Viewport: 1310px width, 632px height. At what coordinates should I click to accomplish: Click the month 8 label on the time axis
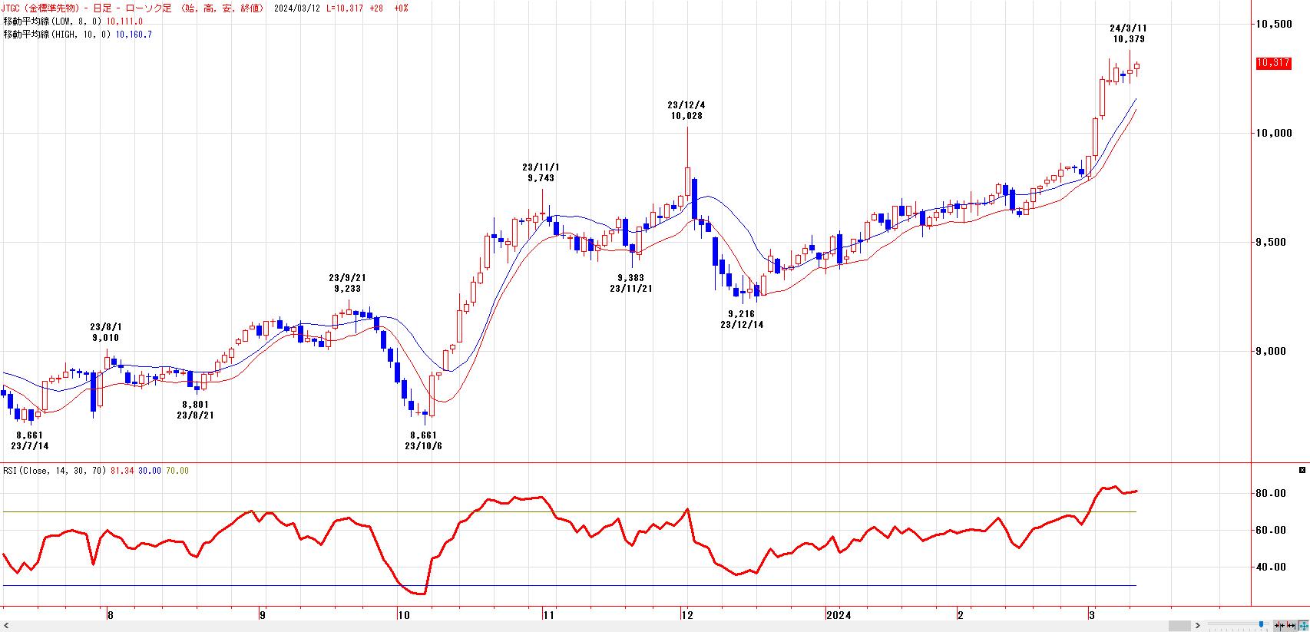point(111,615)
